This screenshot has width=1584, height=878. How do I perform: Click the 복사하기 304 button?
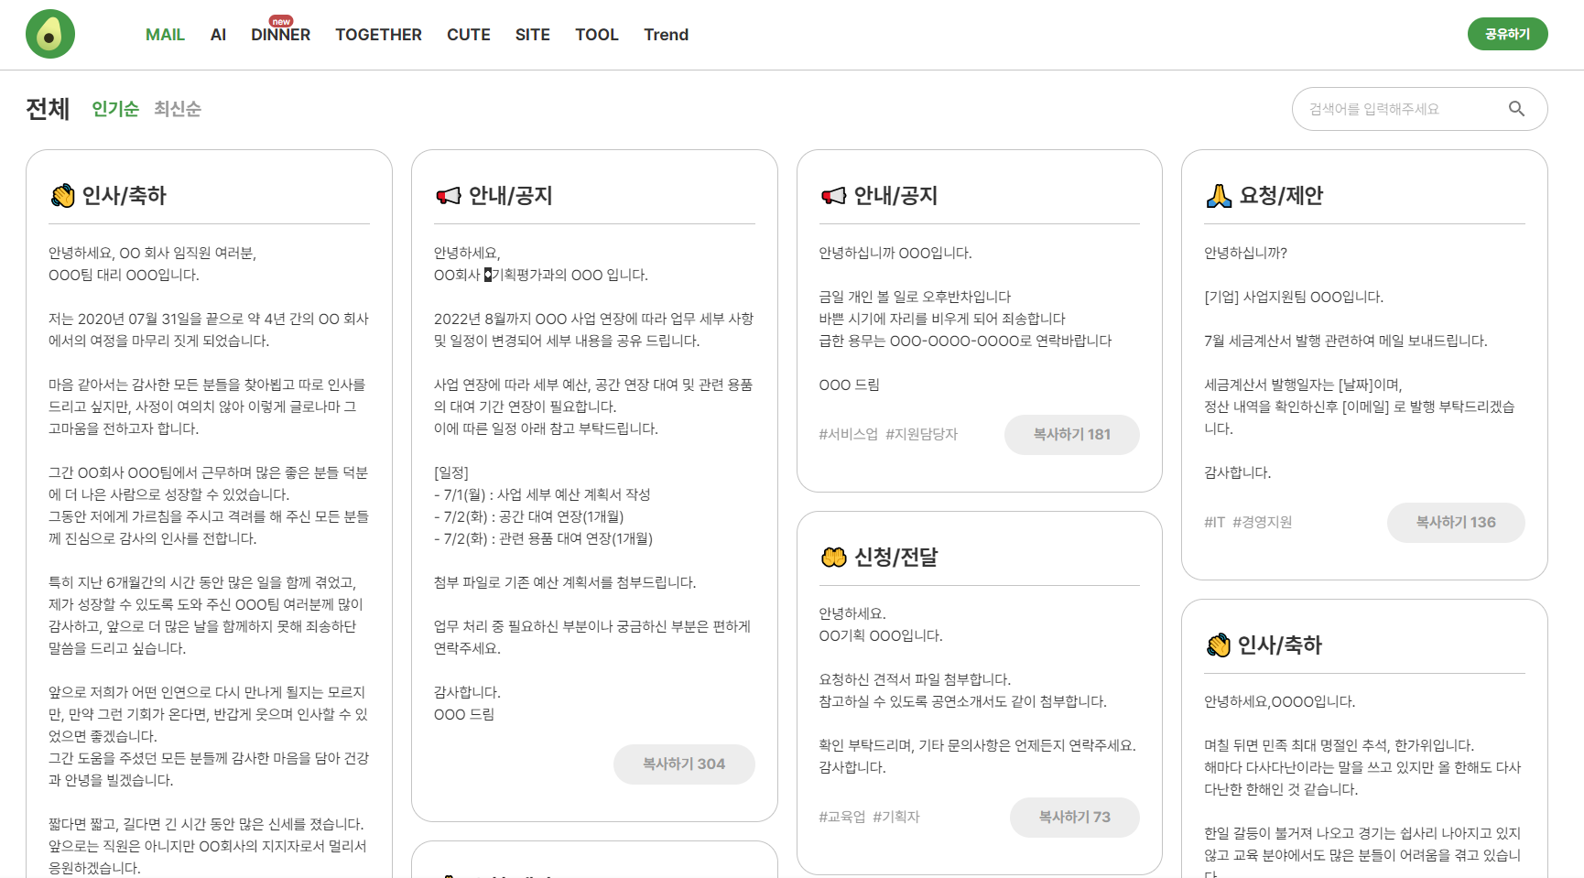pyautogui.click(x=684, y=764)
